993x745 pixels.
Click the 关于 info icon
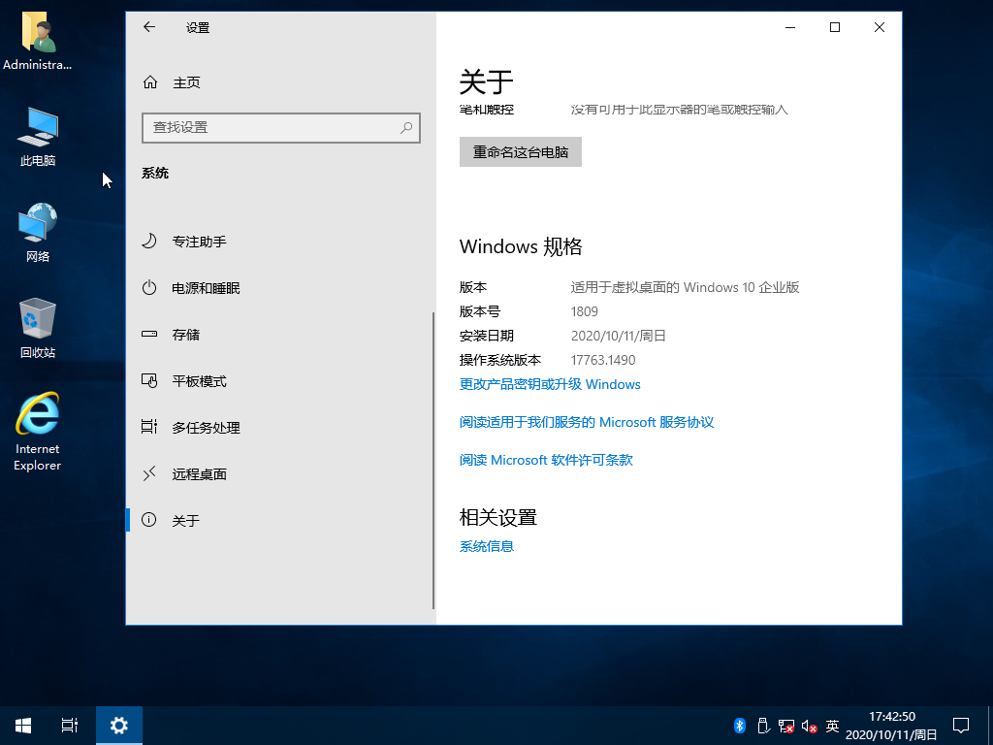tap(149, 520)
